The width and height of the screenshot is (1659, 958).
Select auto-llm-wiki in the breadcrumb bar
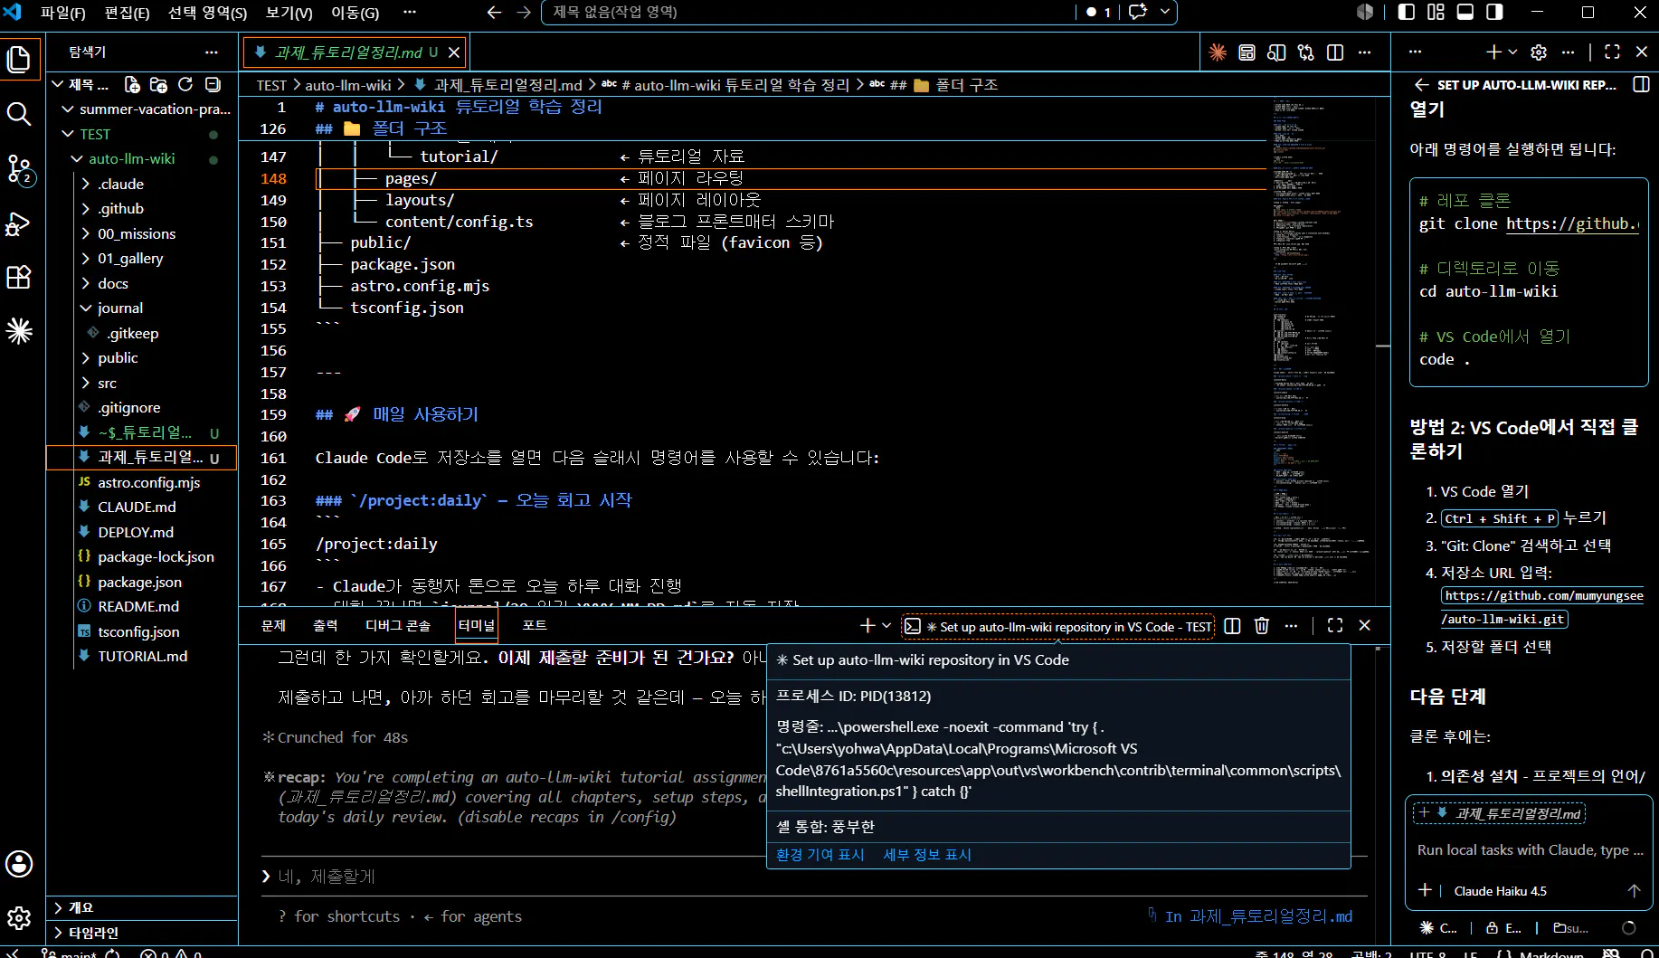click(x=348, y=85)
